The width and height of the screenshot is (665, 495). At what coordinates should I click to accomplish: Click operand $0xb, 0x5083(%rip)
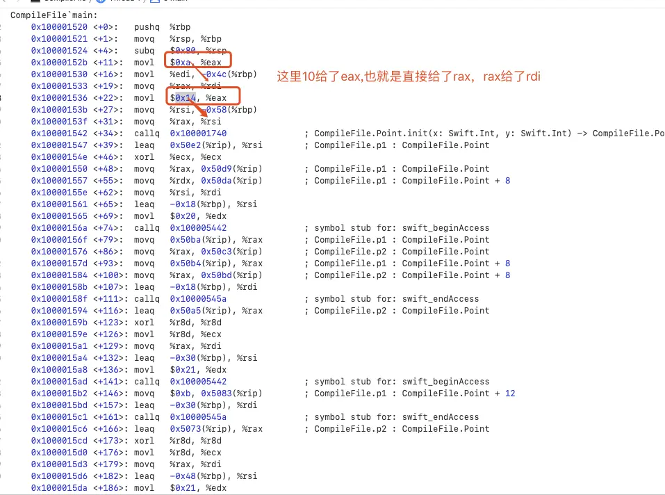click(x=216, y=393)
